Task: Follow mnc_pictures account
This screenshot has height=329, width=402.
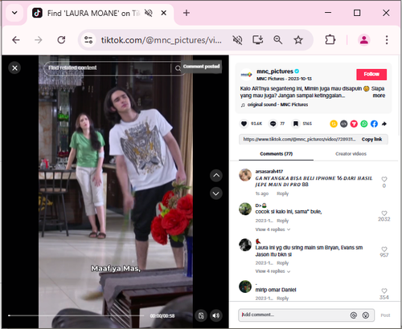Action: [371, 75]
